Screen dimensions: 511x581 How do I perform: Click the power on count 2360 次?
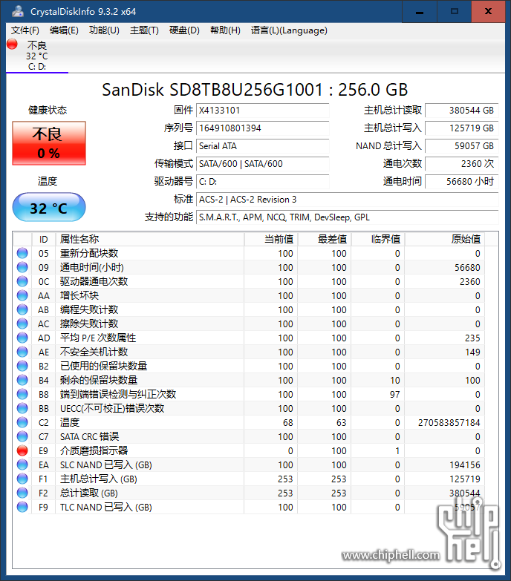point(462,164)
